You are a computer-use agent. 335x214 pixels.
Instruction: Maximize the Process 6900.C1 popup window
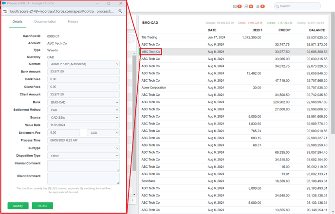(109, 3)
